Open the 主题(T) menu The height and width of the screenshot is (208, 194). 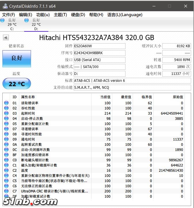pos(60,15)
